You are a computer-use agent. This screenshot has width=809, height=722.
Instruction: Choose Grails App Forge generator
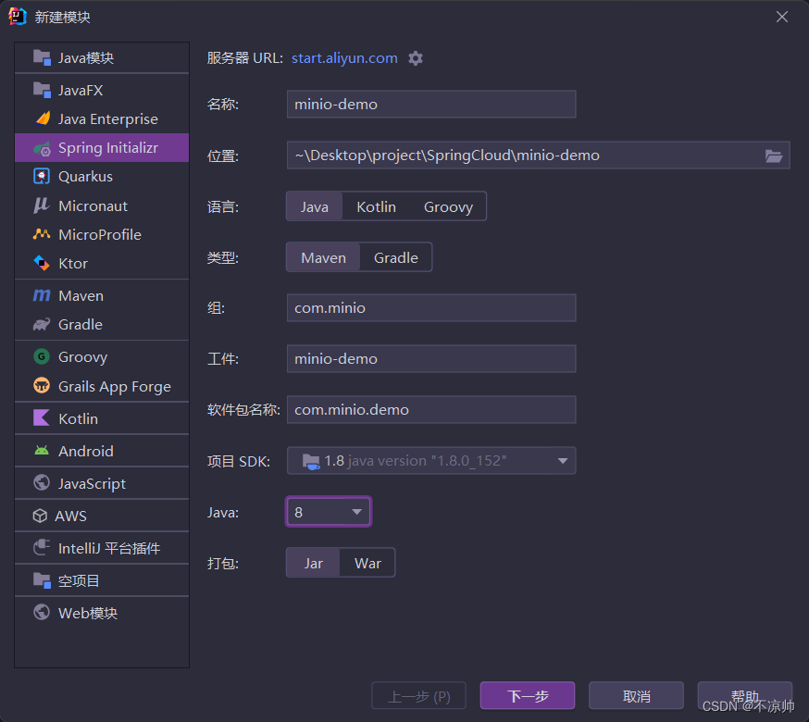coord(102,386)
